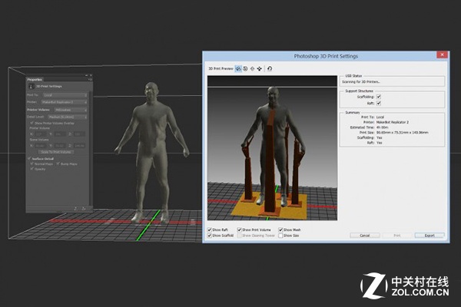
Task: Toggle the Raft support structure checkbox
Action: [x=378, y=102]
